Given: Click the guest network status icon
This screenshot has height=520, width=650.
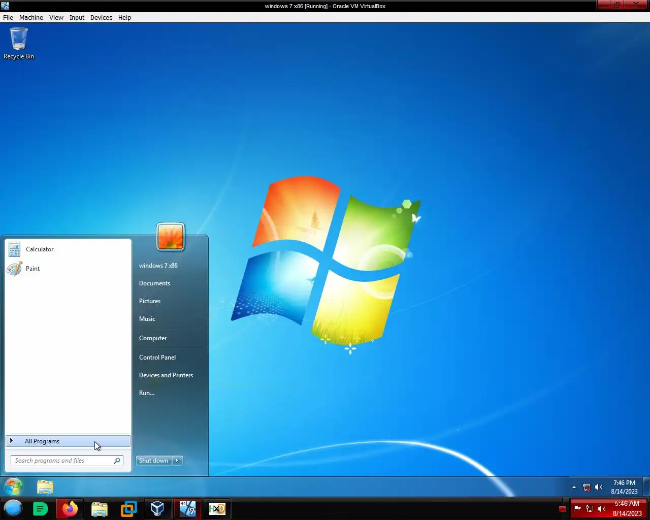Looking at the screenshot, I should pos(587,487).
